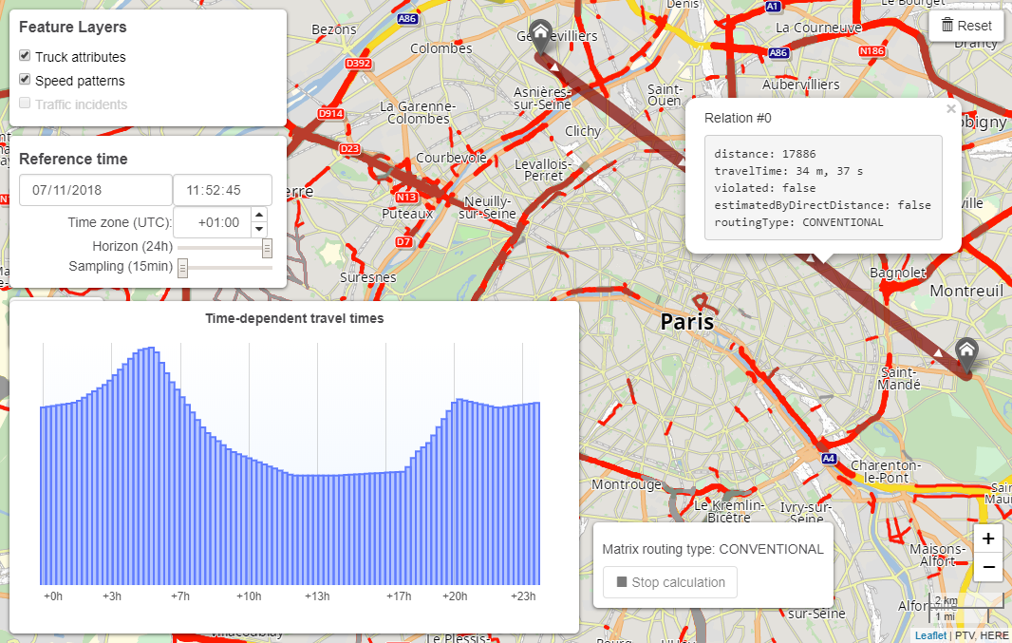This screenshot has width=1012, height=643.
Task: Click the reference time field 11:52:45
Action: click(222, 190)
